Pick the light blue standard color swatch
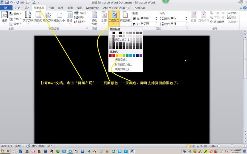The height and width of the screenshot is (154, 247). click(131, 55)
